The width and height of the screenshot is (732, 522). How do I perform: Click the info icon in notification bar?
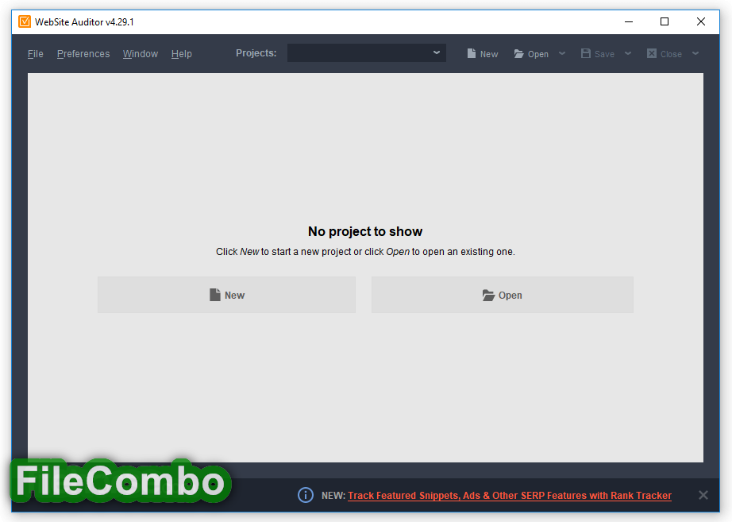306,495
